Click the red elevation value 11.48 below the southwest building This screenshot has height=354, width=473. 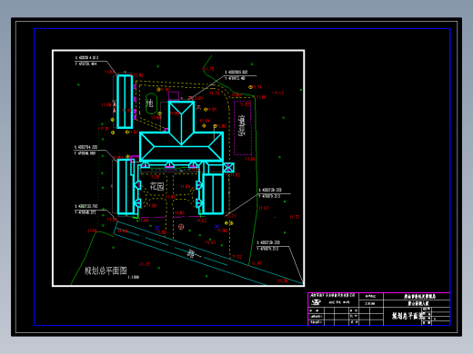(x=144, y=221)
